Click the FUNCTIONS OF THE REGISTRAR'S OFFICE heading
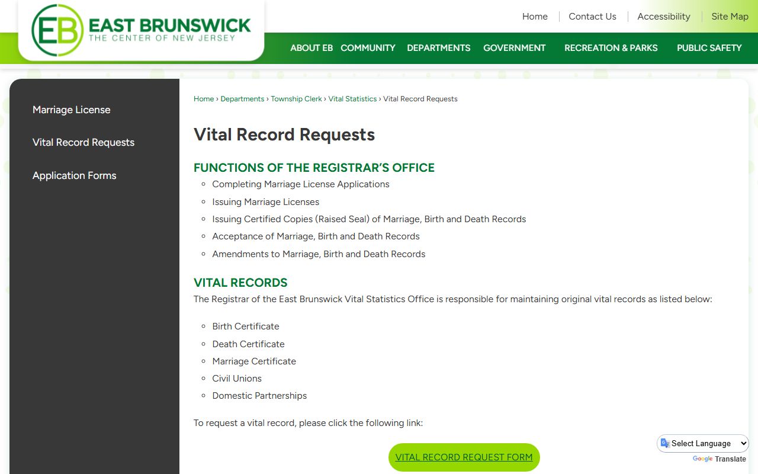758x474 pixels. [x=314, y=168]
